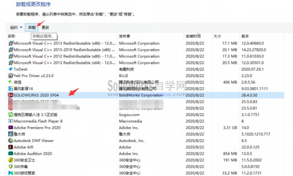
Task: Select the 搜狗五笔输入法 3.1正式版 row
Action: pos(36,115)
